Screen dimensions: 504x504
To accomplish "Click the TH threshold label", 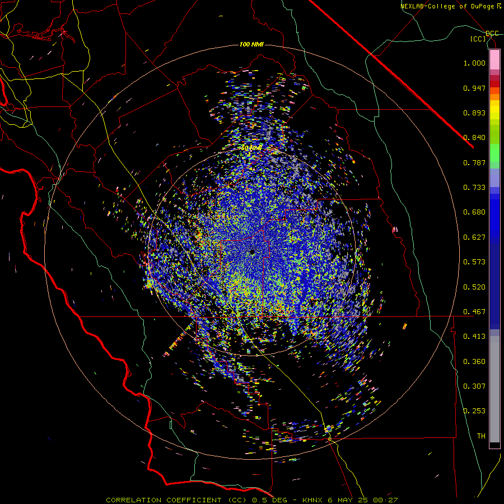I will coord(481,436).
